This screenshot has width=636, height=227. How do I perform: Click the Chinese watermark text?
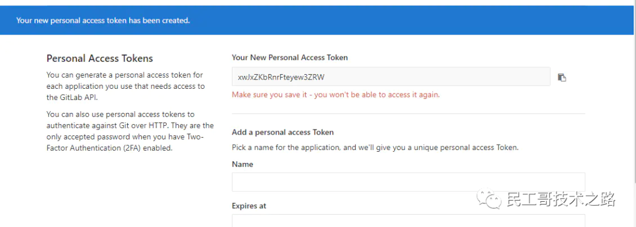click(x=561, y=199)
